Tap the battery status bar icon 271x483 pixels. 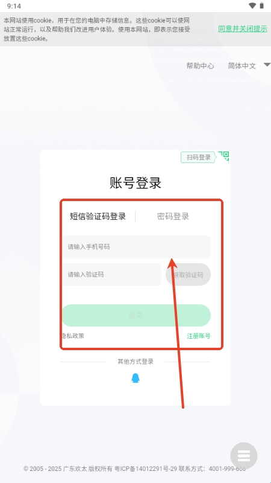click(x=262, y=5)
